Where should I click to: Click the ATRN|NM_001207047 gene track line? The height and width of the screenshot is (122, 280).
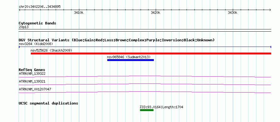click(x=145, y=92)
